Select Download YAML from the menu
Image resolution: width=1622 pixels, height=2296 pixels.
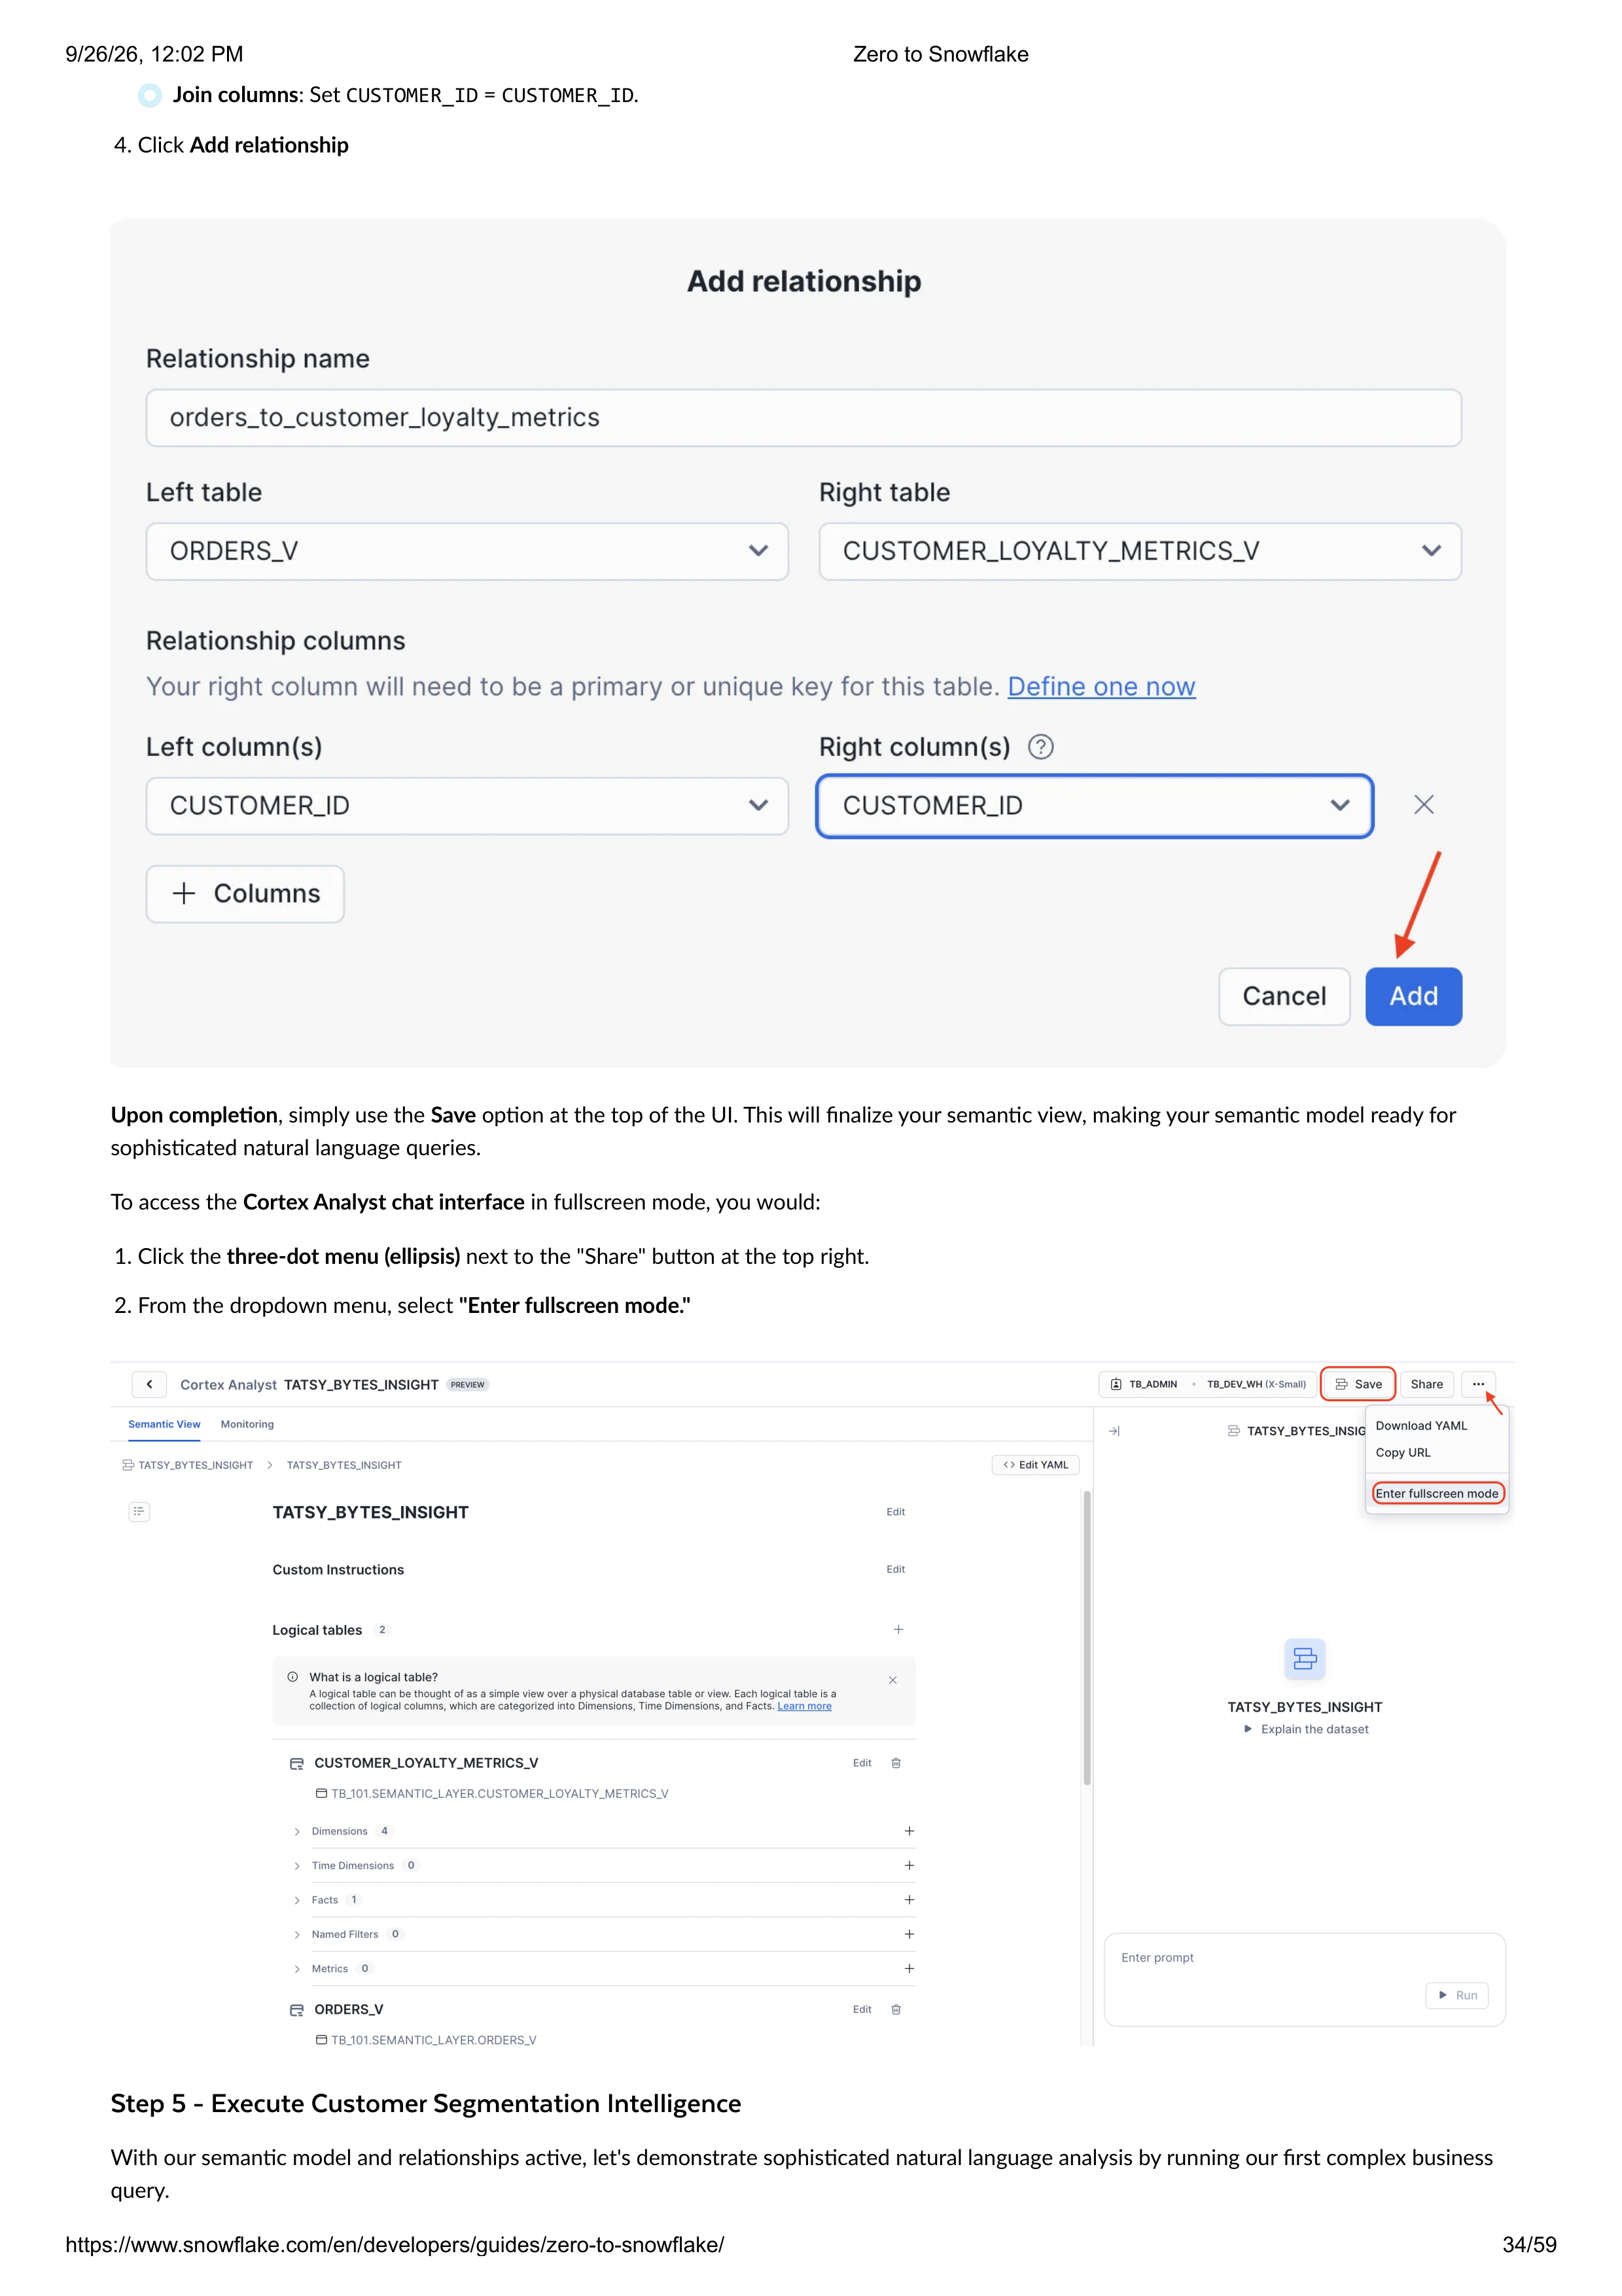click(x=1421, y=1426)
